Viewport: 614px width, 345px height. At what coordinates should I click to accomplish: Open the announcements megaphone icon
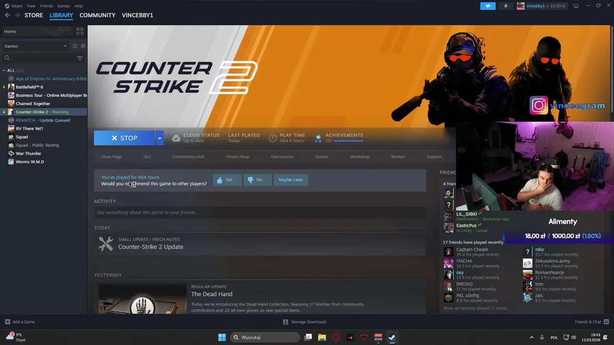pyautogui.click(x=488, y=6)
